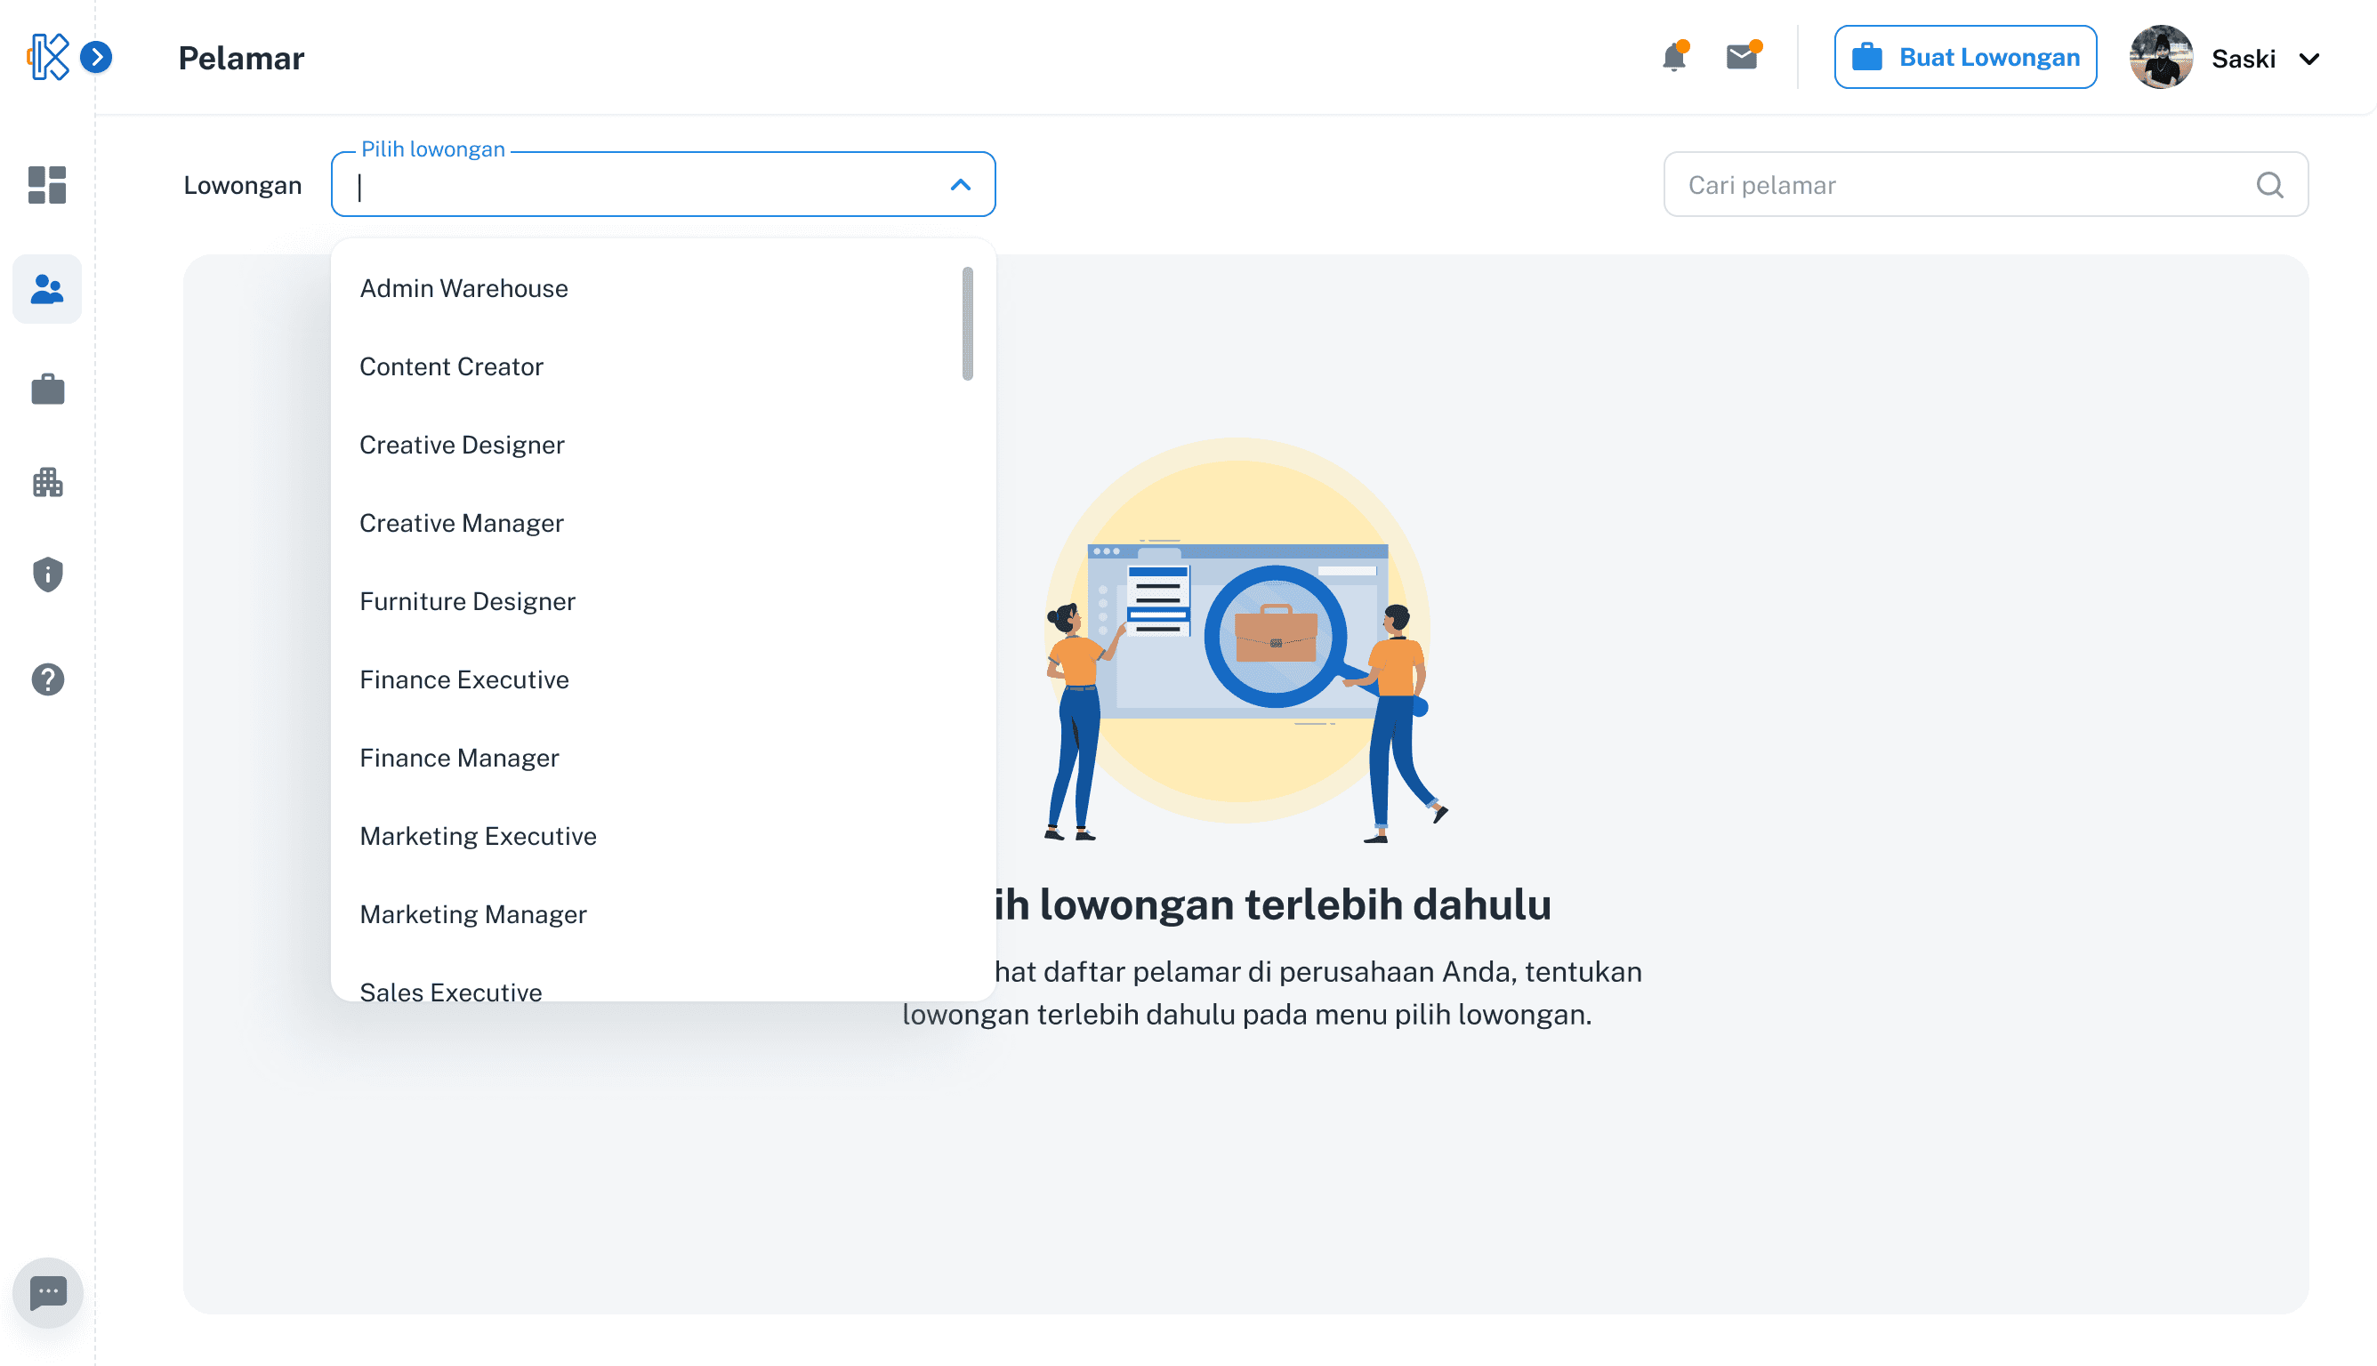The height and width of the screenshot is (1366, 2377).
Task: Collapse the Pilih lowongan dropdown chevron
Action: (x=960, y=185)
